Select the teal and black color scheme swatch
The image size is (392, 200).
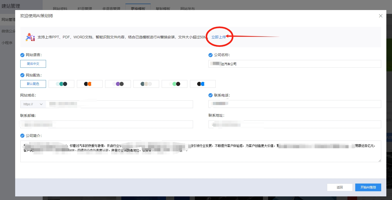(x=61, y=84)
